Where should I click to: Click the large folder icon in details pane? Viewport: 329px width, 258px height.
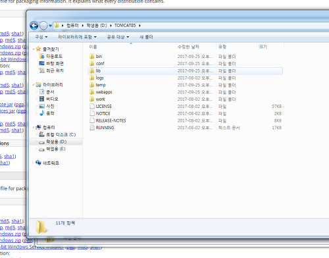[41, 226]
